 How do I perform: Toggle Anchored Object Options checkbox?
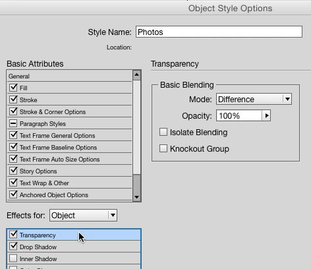13,194
